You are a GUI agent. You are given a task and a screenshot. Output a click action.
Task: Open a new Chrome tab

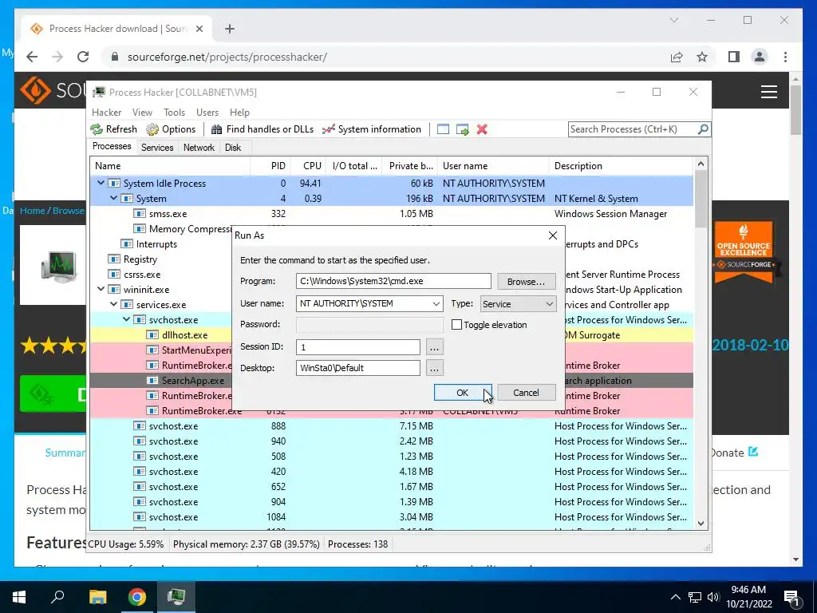point(230,29)
